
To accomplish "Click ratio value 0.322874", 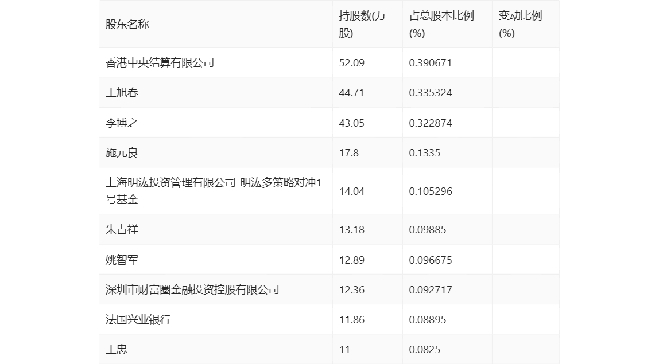I will [x=431, y=123].
